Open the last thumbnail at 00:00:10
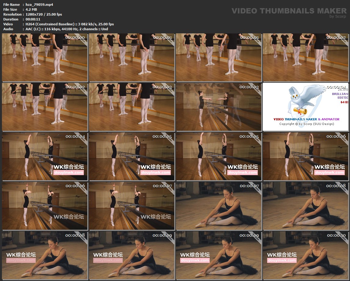The image size is (350, 281). [305, 256]
